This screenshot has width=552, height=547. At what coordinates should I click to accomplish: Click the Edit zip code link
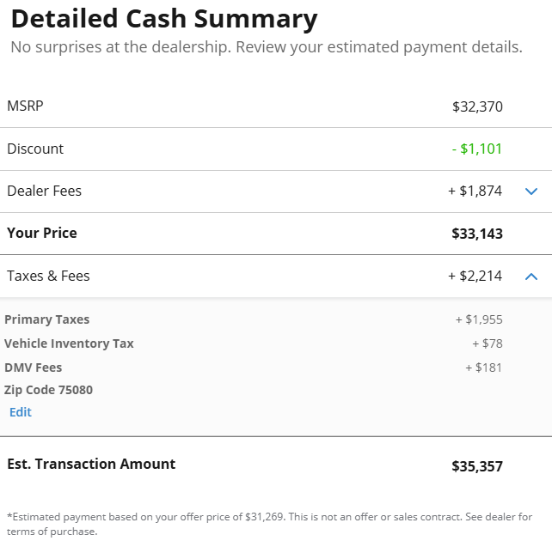tap(21, 412)
